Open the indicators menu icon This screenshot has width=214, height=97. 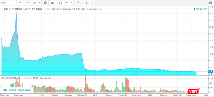(x=53, y=3)
